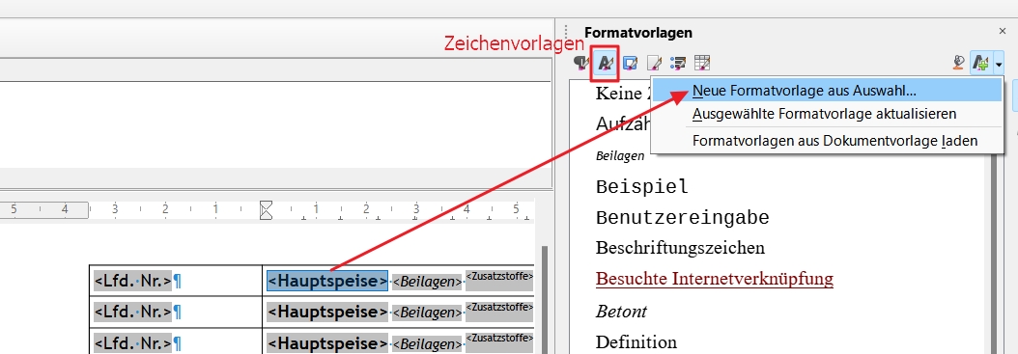
Task: Open paragraph styles in Formatvorlagen panel
Action: (581, 63)
